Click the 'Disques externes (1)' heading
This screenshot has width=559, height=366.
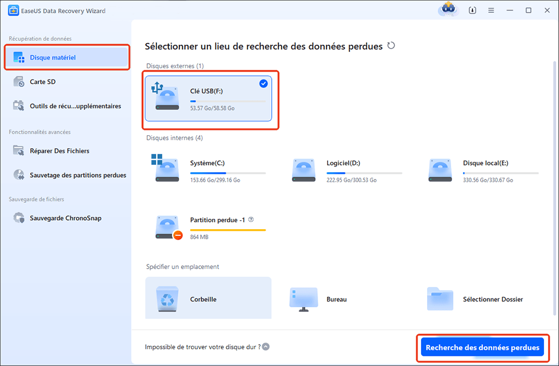175,66
